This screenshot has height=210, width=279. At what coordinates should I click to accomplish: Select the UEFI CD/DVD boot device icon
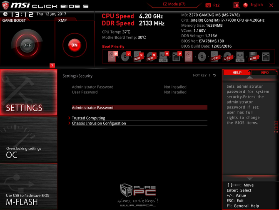pos(126,56)
